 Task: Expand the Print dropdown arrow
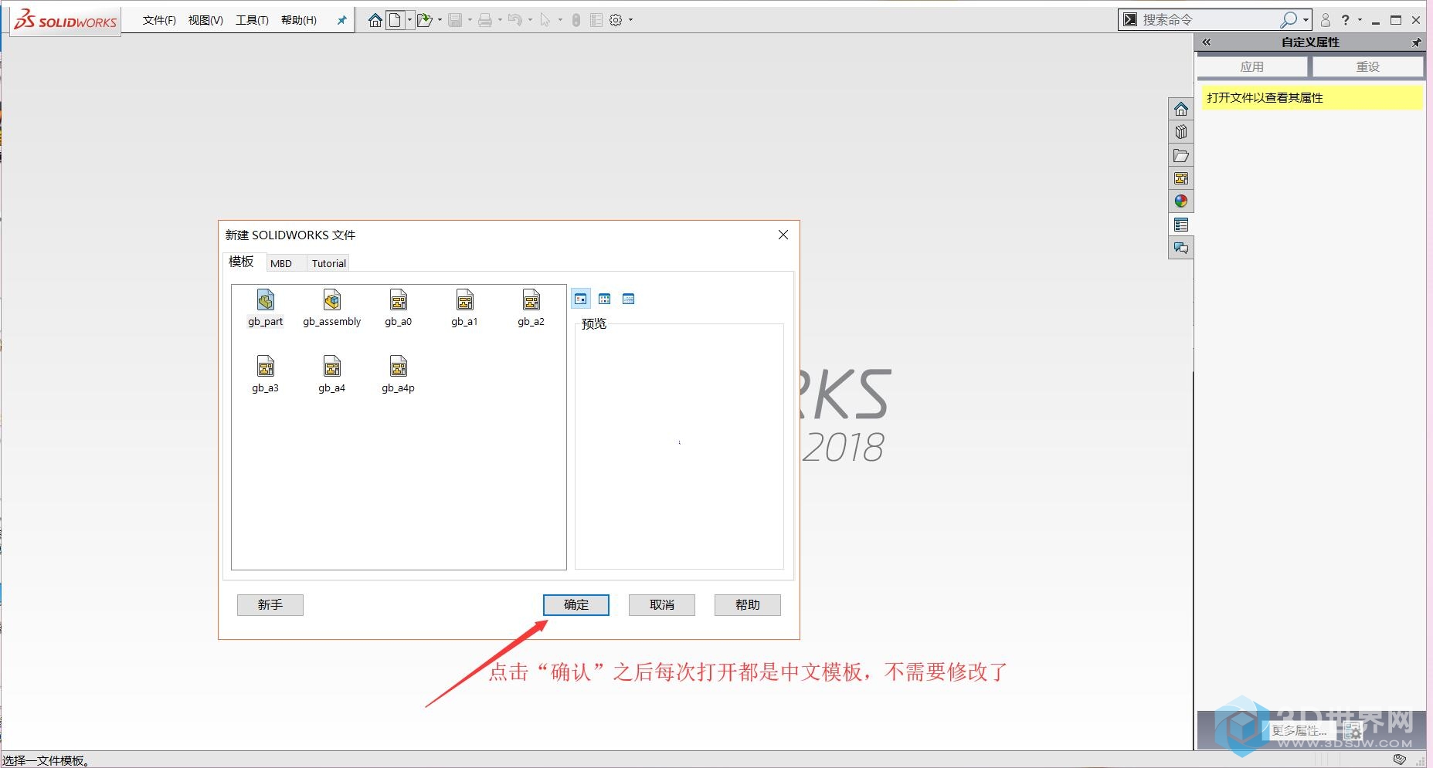500,20
